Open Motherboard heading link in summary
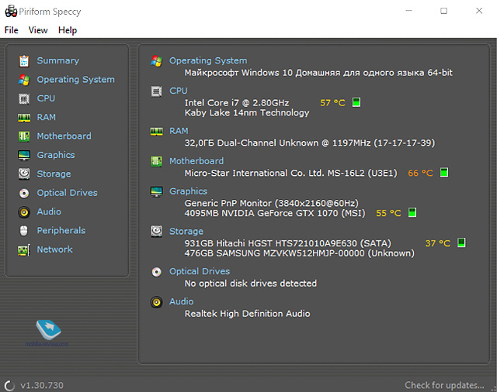Image resolution: width=497 pixels, height=392 pixels. [196, 161]
